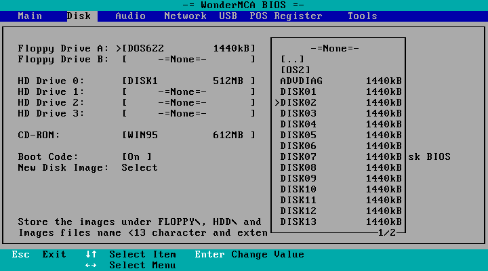Select HD Drive 0 DISK1 field
Screen dimensions: 488x271
tap(188, 81)
